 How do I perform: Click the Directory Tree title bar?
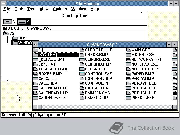click(75, 15)
